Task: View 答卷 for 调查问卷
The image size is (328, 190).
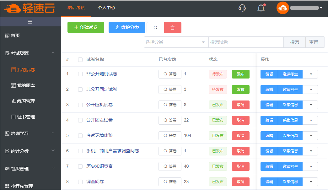Action: 170,182
